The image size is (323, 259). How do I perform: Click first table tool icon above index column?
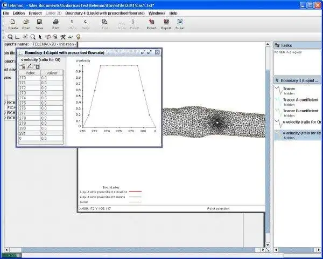22,66
